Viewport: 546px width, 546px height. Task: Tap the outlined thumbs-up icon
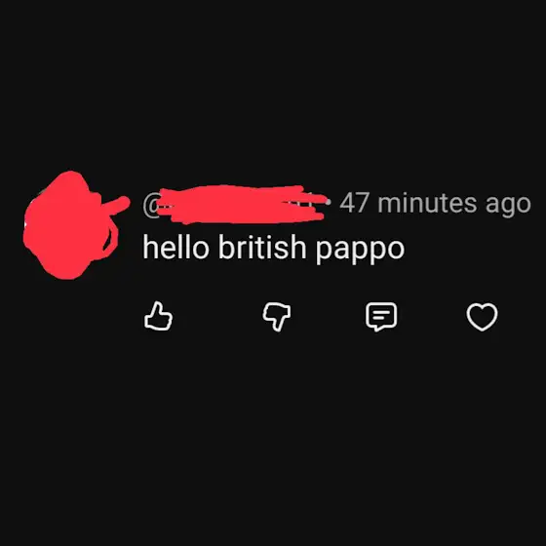tap(158, 316)
